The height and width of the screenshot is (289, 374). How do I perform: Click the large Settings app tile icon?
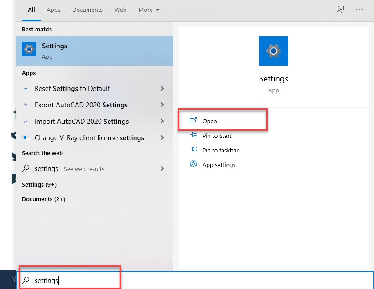(x=273, y=51)
